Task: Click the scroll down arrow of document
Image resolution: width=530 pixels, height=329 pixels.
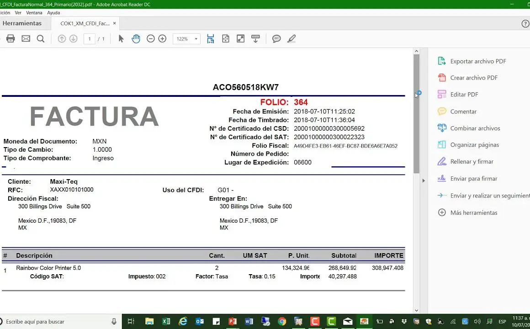Action: (416, 310)
